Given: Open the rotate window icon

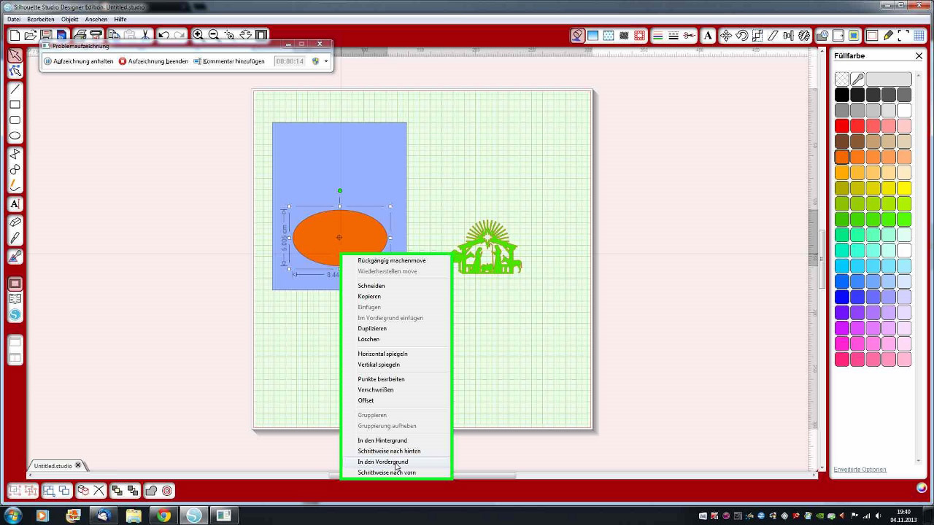Looking at the screenshot, I should [x=741, y=35].
